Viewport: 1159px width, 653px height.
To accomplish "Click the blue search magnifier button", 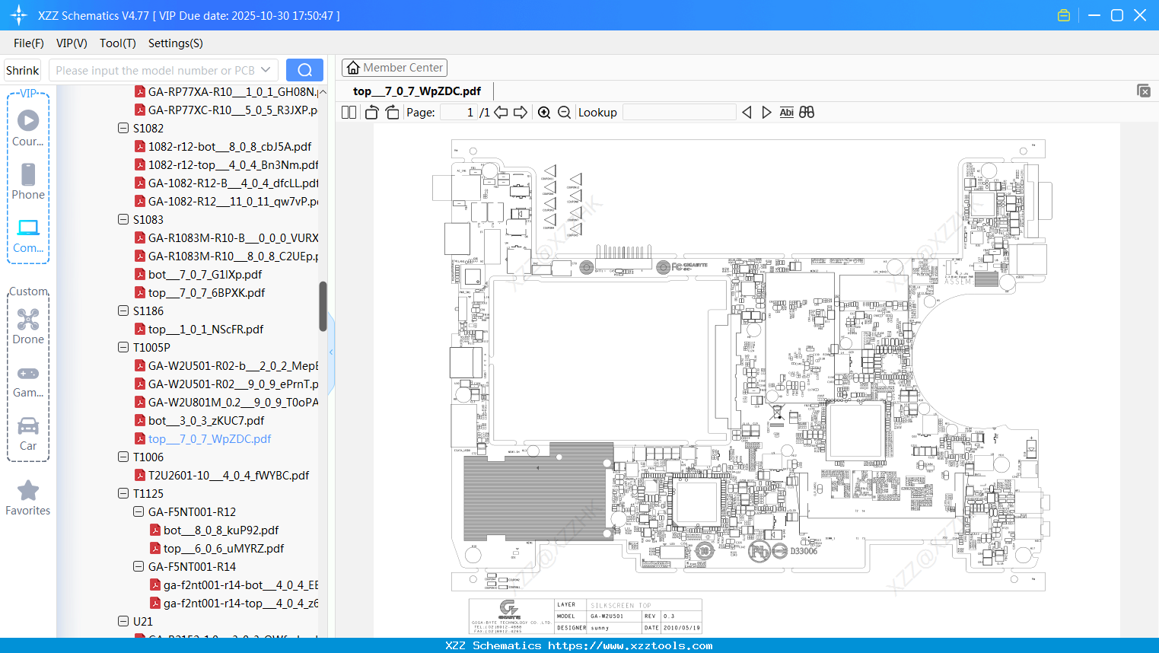I will pos(304,70).
